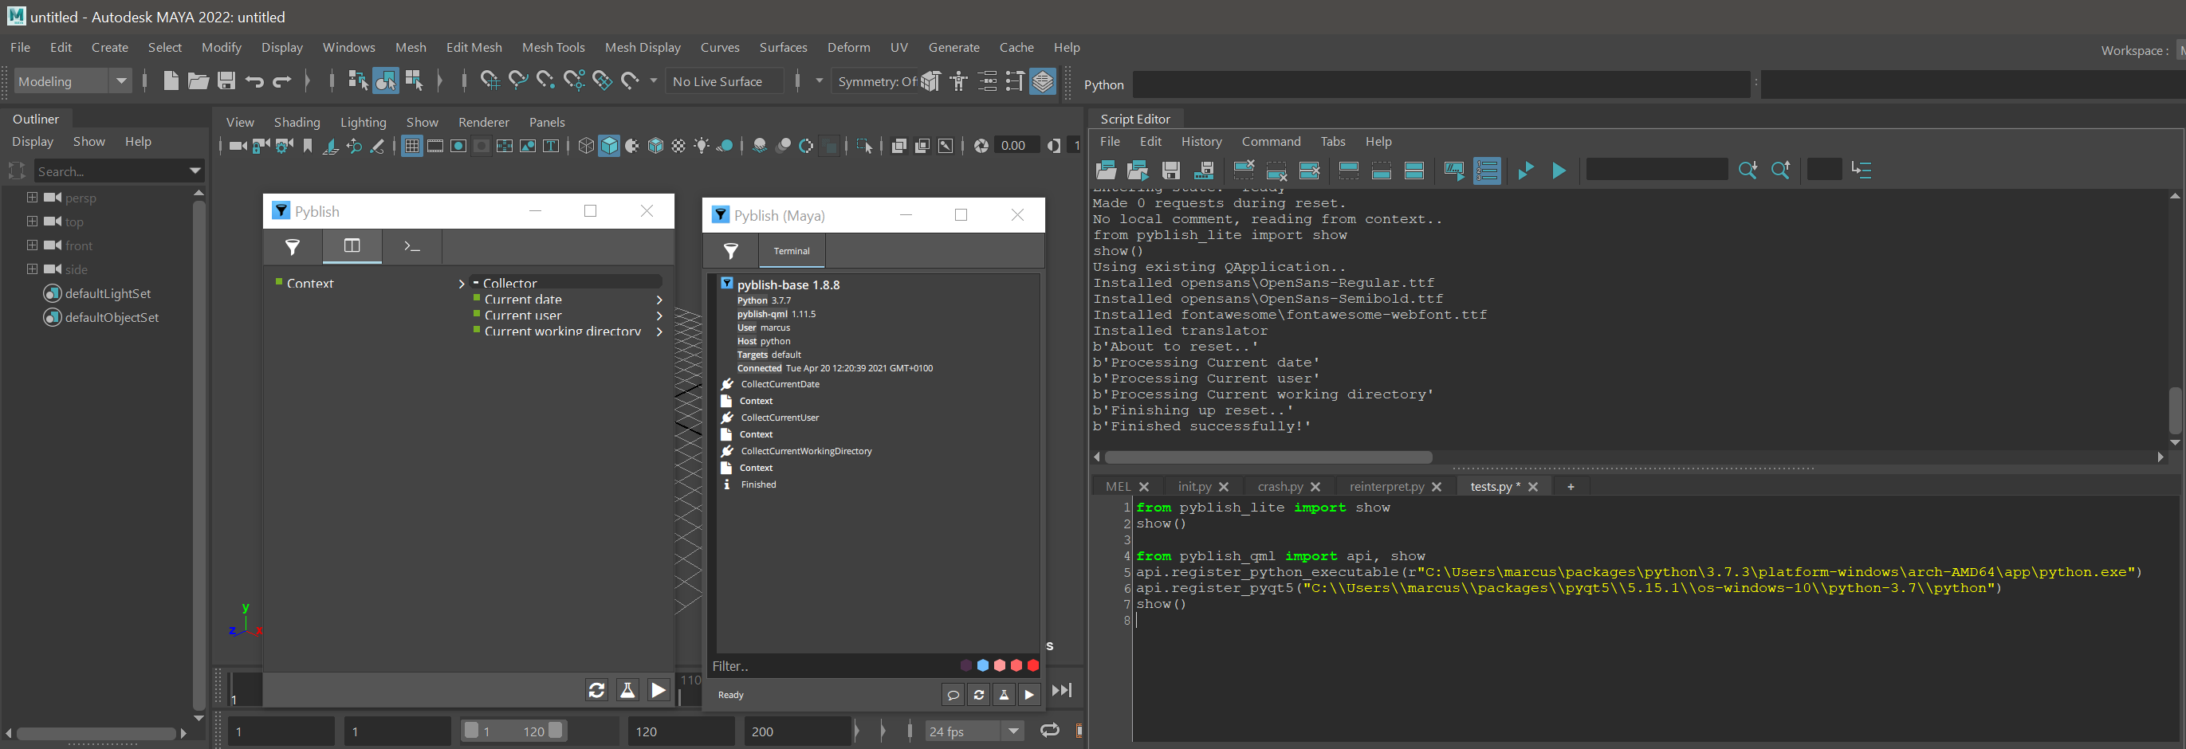Click the Outliner search field
The width and height of the screenshot is (2186, 749).
coord(110,171)
